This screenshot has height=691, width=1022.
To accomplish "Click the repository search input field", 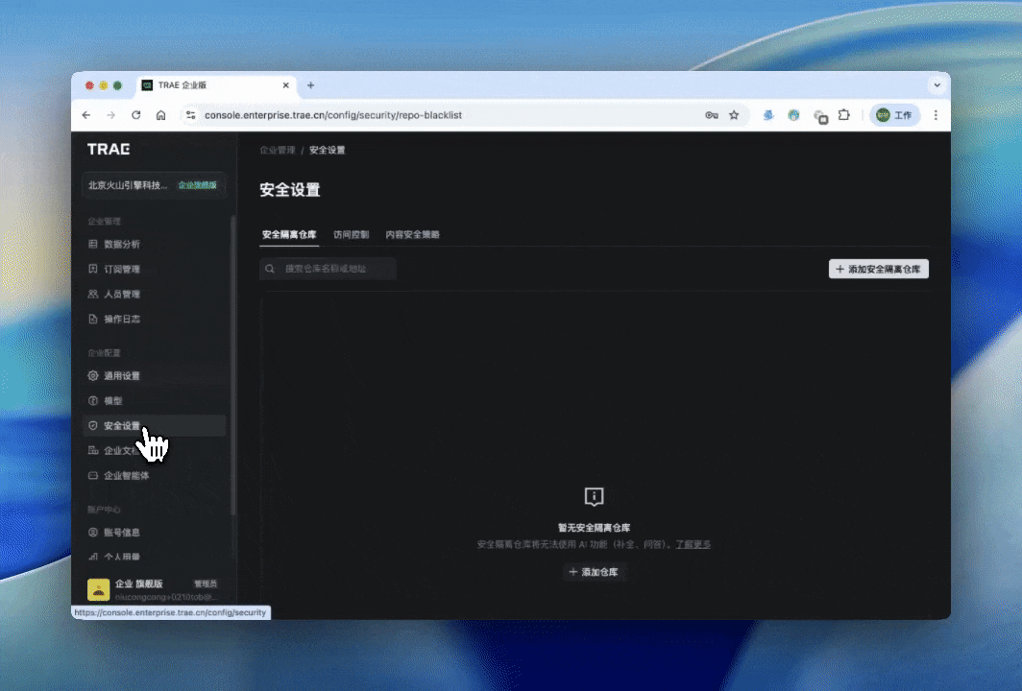I will tap(336, 270).
